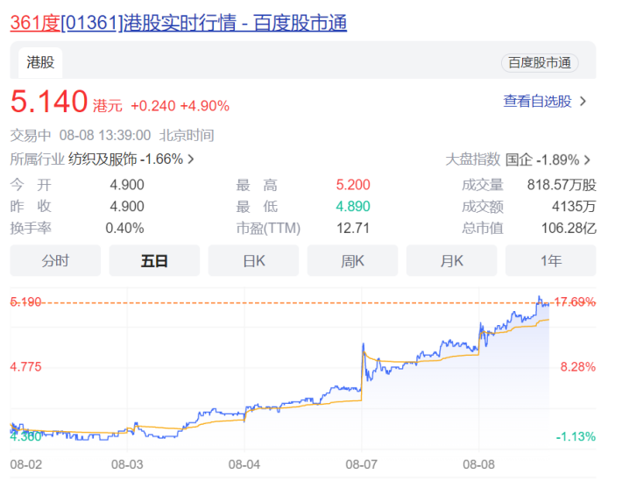Click the 08-07 date marker
Screen dimensions: 622x481
point(362,464)
